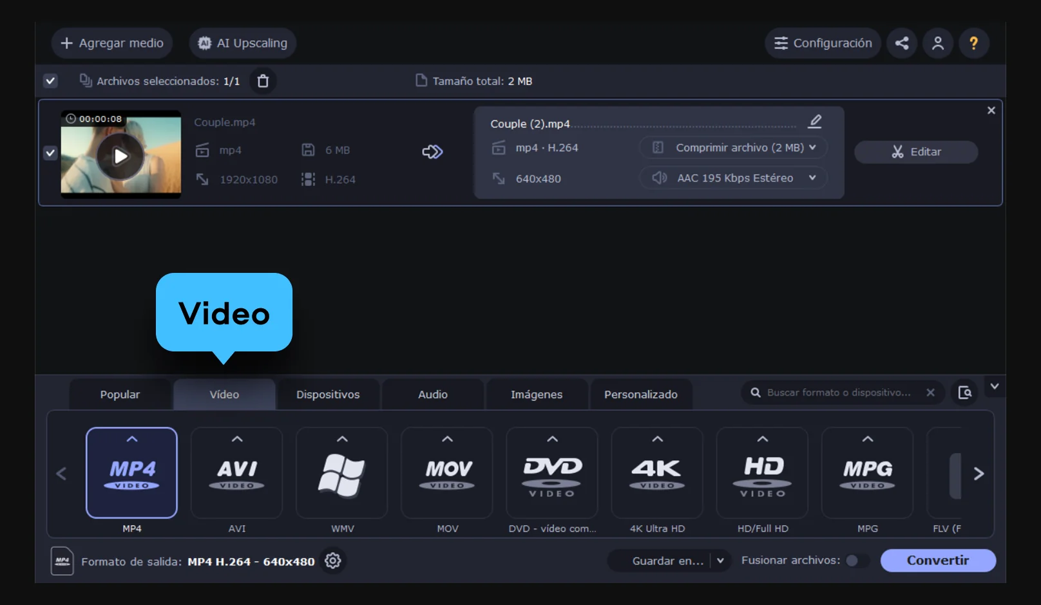Image resolution: width=1041 pixels, height=605 pixels.
Task: Rename output file with pencil icon
Action: pyautogui.click(x=815, y=122)
